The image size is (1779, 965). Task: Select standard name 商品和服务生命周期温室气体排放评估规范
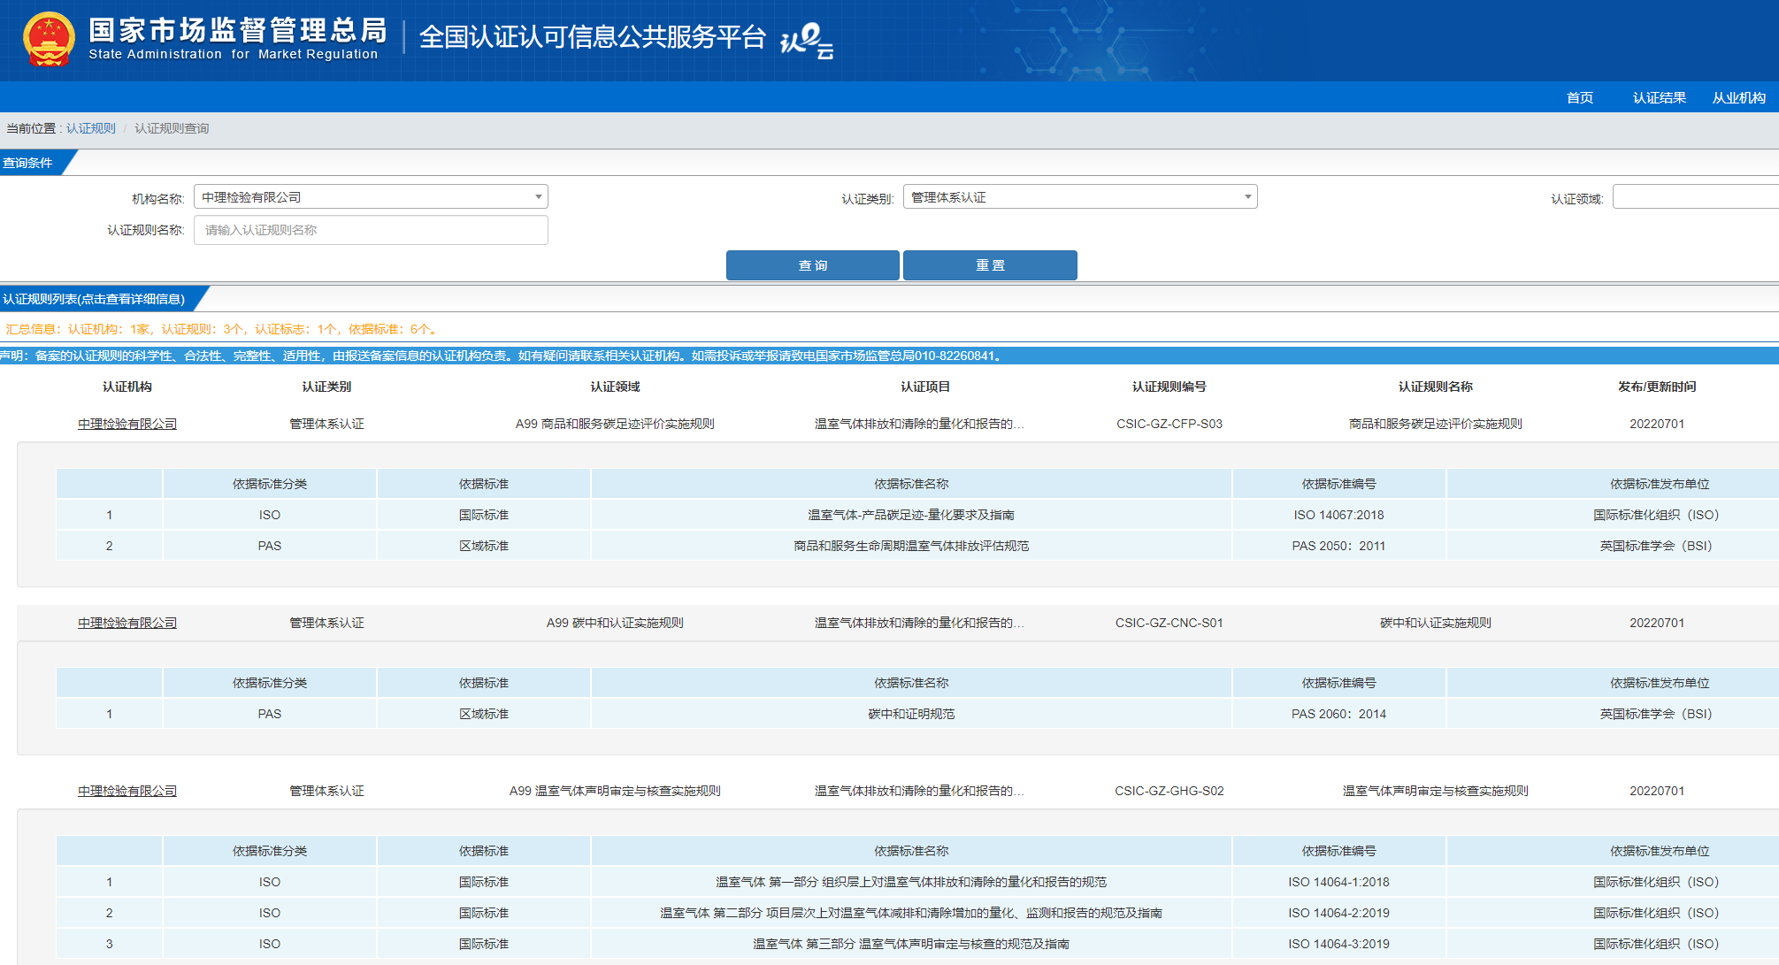911,546
